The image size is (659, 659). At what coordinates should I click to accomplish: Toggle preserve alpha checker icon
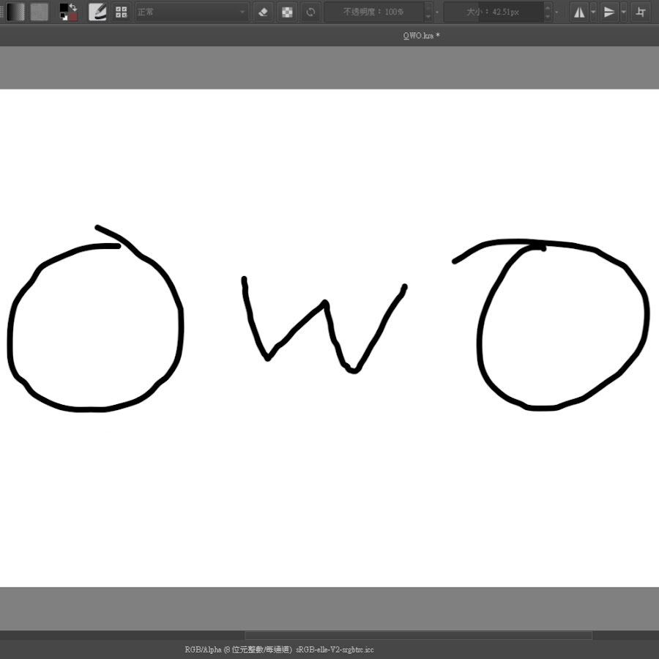287,12
